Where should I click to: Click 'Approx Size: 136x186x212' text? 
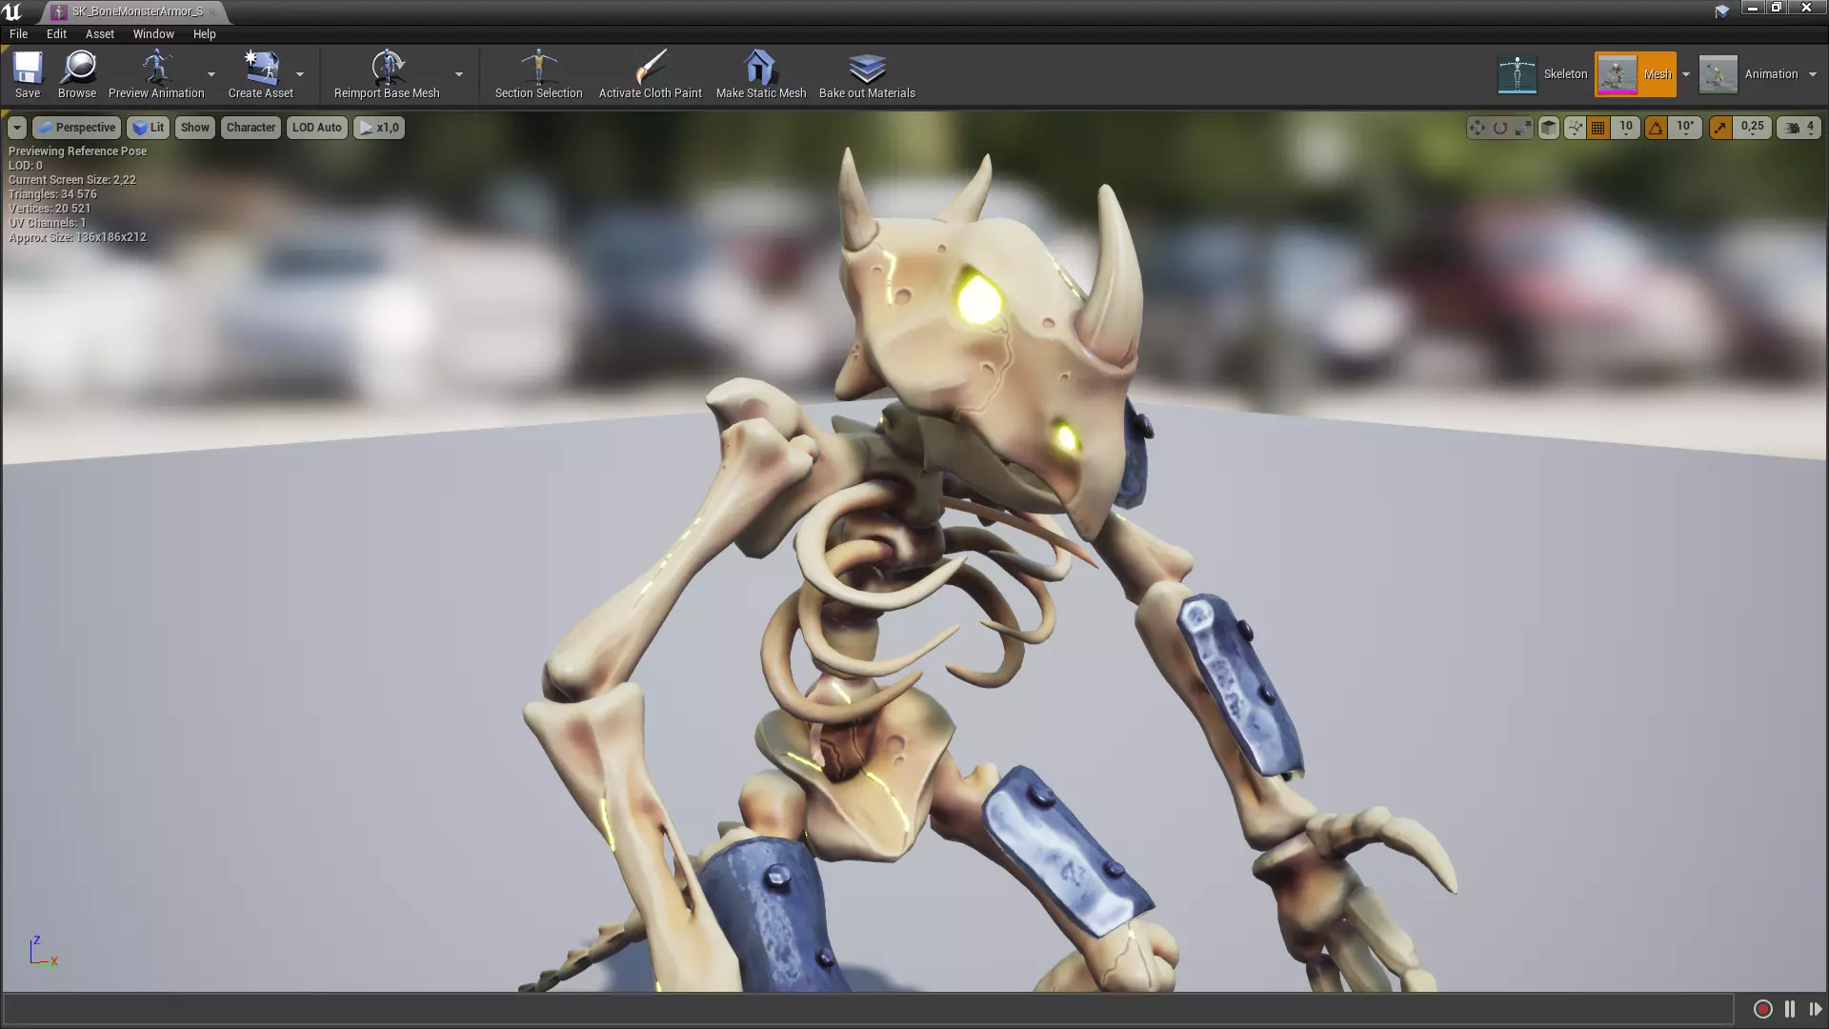coord(77,237)
